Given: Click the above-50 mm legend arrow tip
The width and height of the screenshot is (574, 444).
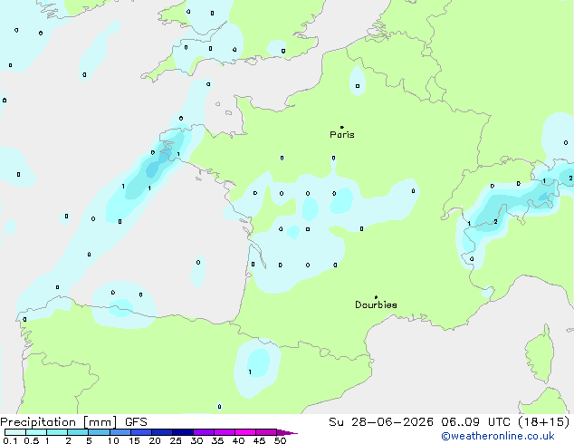Looking at the screenshot, I should coord(287,432).
